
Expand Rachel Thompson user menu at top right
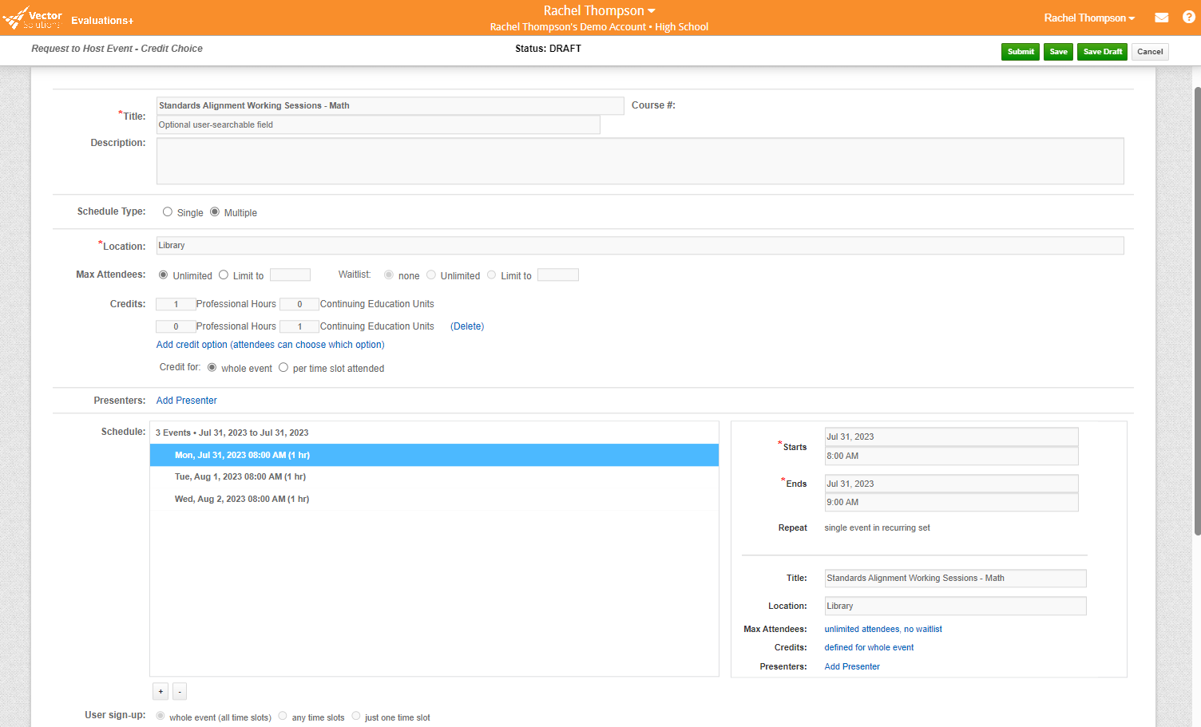point(1088,18)
